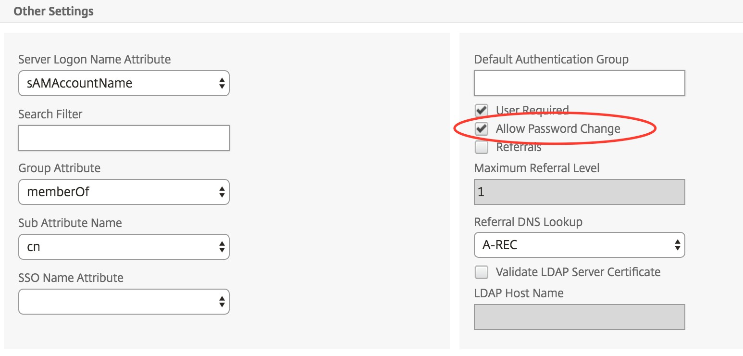Click the Other Settings section header

[x=53, y=11]
